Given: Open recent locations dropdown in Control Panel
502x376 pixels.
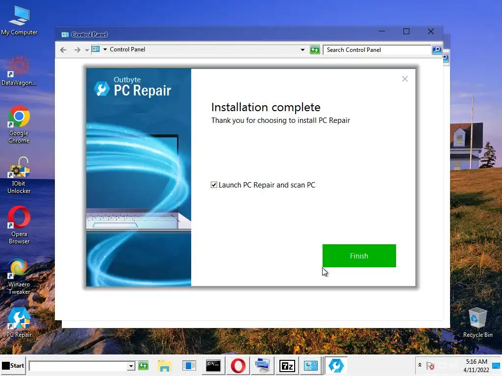Looking at the screenshot, I should coord(87,50).
